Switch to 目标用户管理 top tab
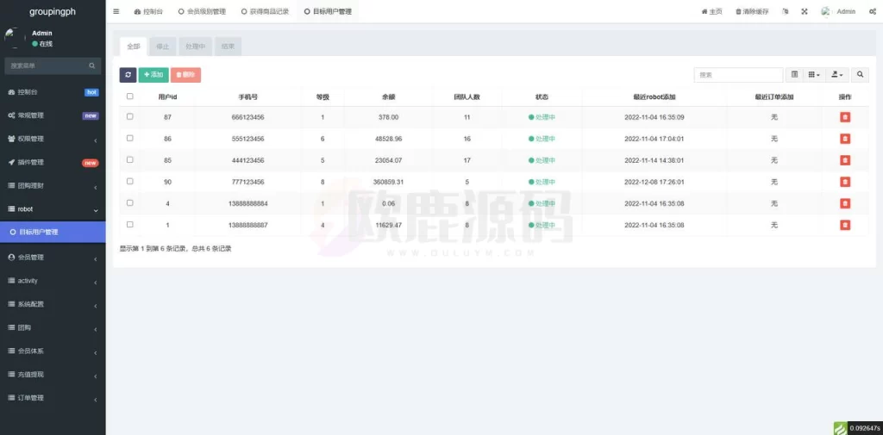This screenshot has height=435, width=883. coord(328,11)
